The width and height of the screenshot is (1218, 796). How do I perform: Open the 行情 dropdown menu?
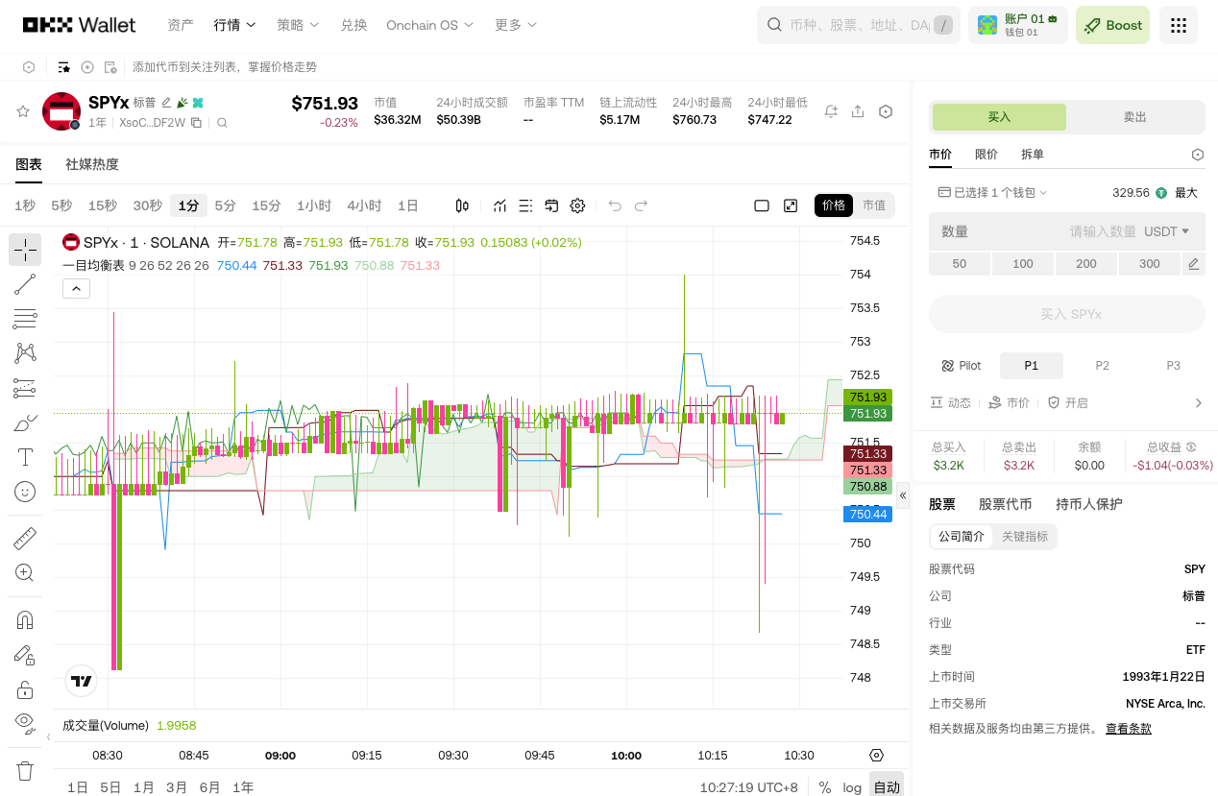pyautogui.click(x=234, y=25)
